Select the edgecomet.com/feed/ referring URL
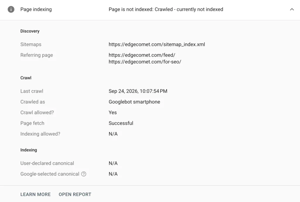This screenshot has width=300, height=202. pos(142,55)
